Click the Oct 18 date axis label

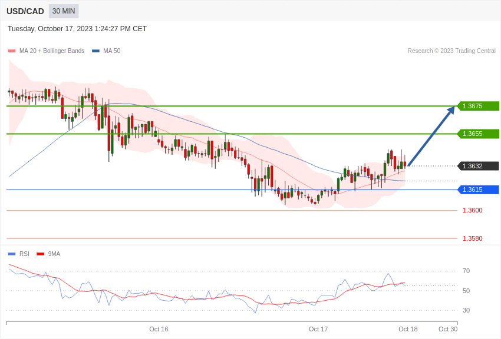click(408, 329)
